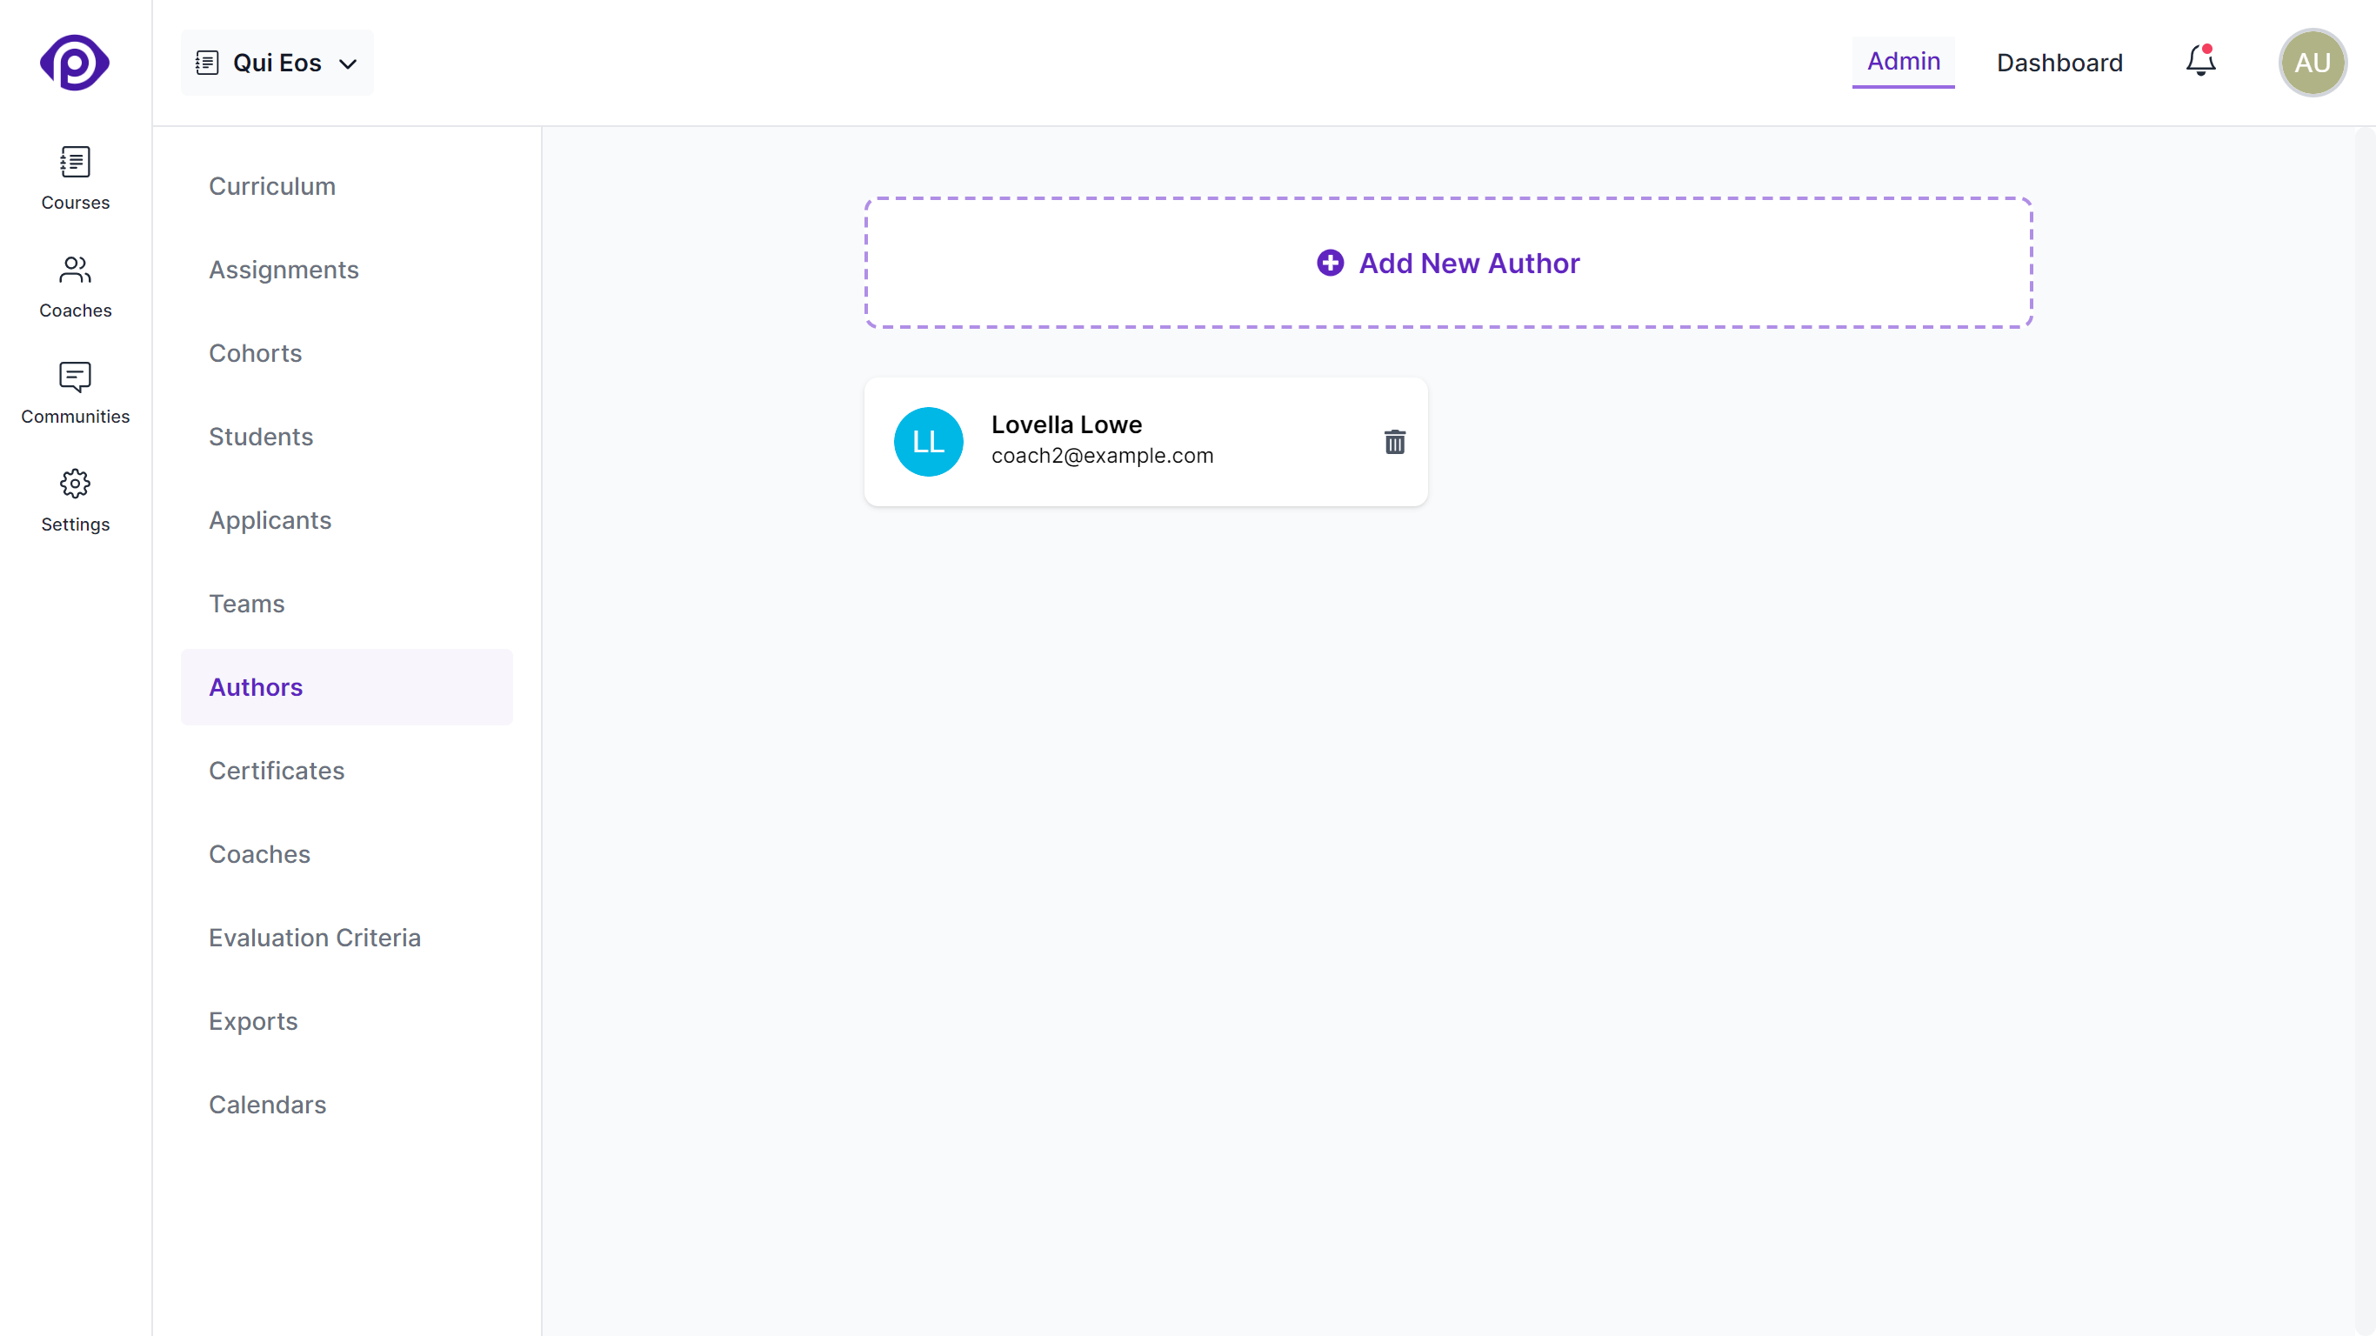Image resolution: width=2376 pixels, height=1336 pixels.
Task: Open notifications via the bell icon
Action: pyautogui.click(x=2199, y=60)
